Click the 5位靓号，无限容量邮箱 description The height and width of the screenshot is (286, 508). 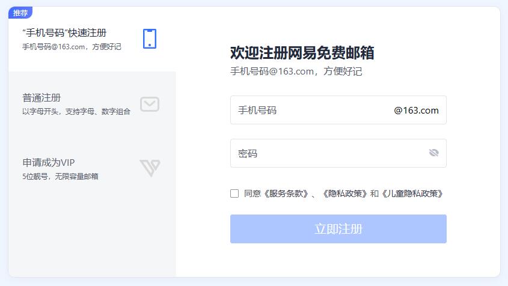(x=60, y=176)
